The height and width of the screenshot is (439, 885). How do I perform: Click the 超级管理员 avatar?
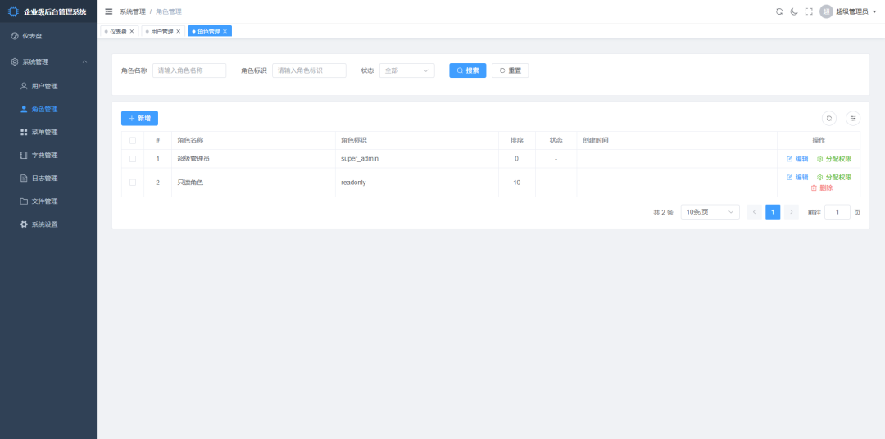826,11
